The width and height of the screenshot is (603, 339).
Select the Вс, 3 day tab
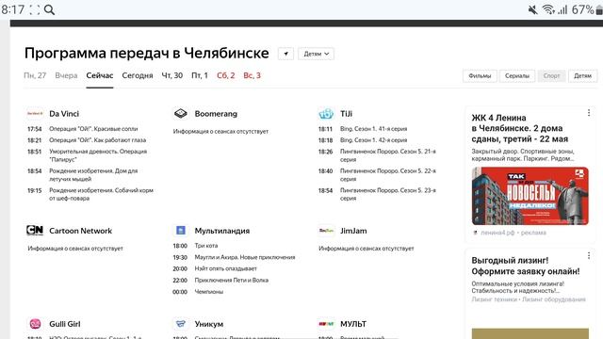coord(252,75)
